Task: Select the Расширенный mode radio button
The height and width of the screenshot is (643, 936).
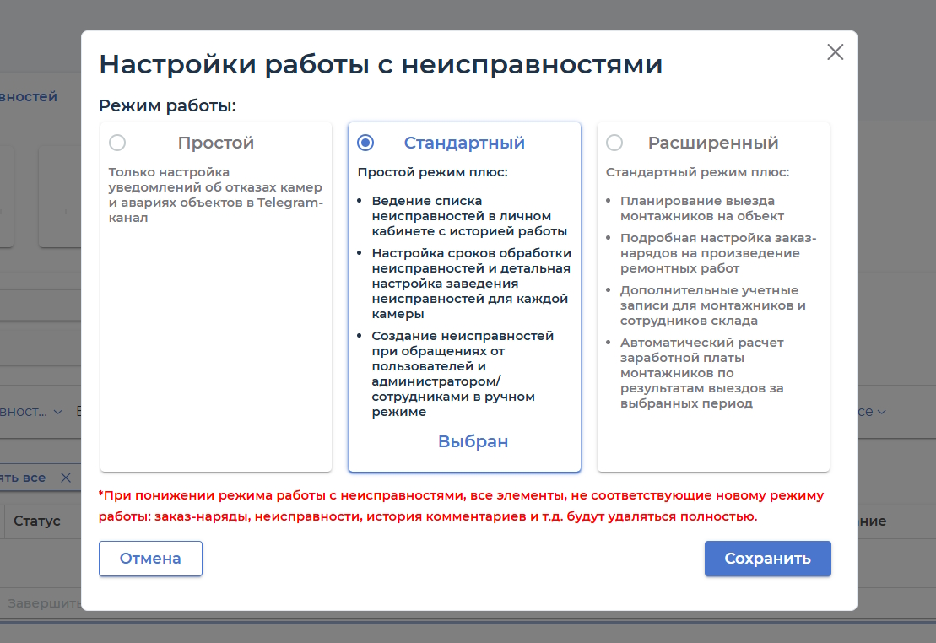Action: point(614,143)
